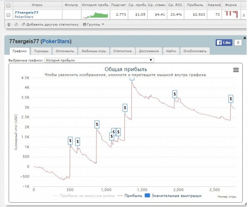Tick the header select-all checkbox

9,5
